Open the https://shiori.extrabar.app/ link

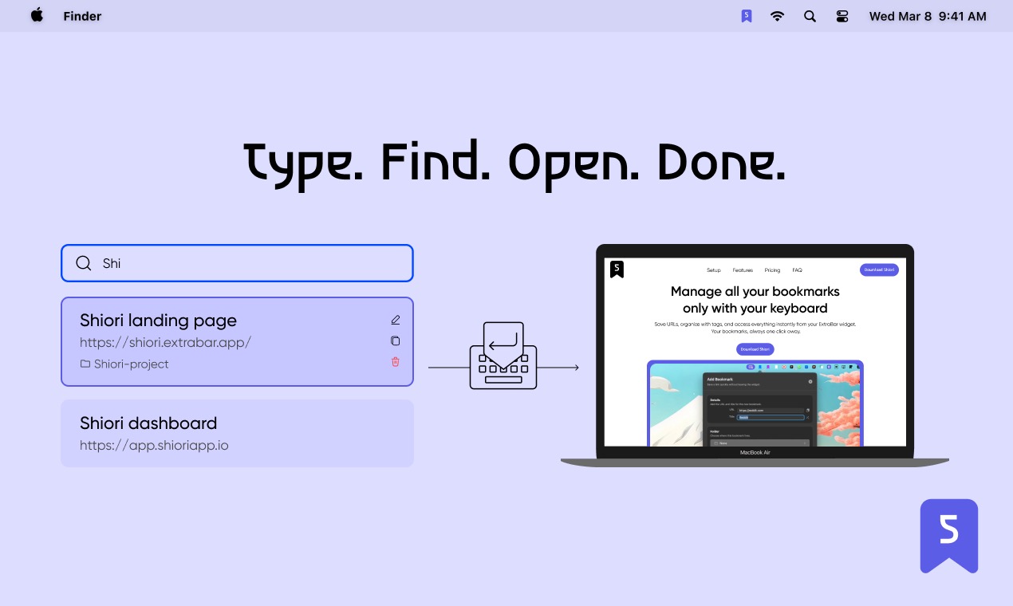tap(165, 342)
